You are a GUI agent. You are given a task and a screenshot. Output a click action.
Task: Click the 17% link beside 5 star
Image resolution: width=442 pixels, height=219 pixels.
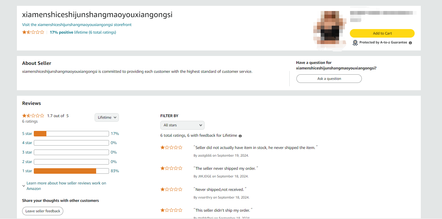[115, 134]
